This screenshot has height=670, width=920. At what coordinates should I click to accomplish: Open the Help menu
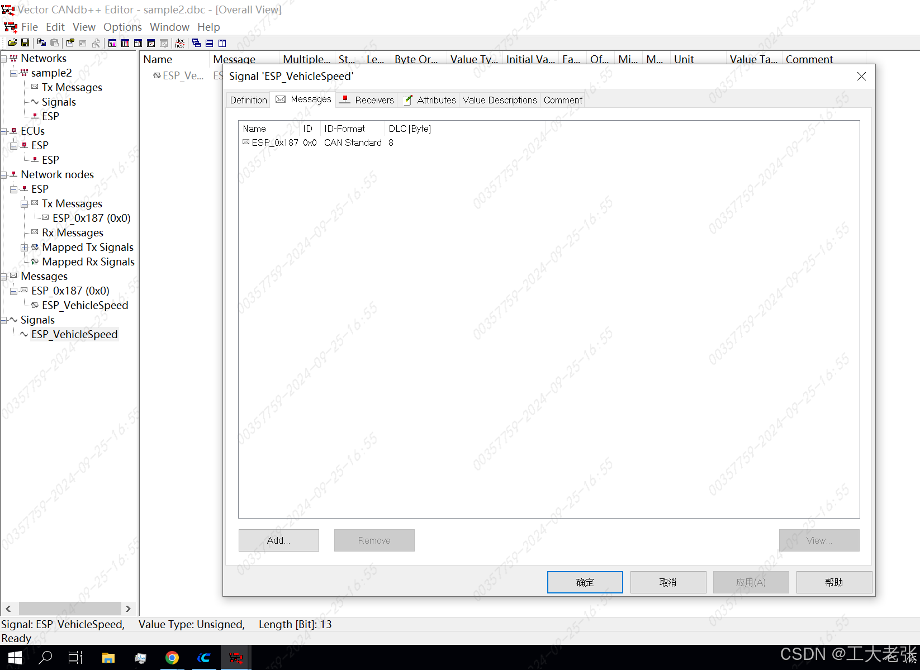(x=208, y=27)
